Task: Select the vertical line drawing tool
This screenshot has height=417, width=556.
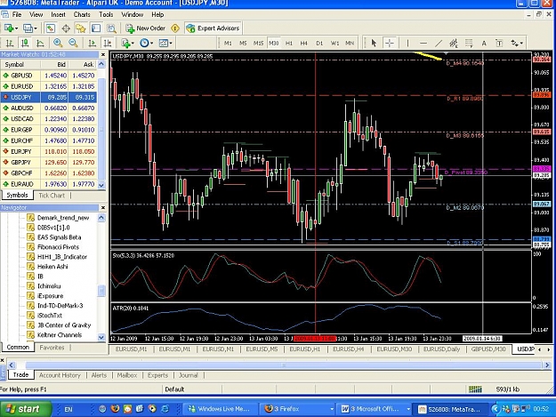Action: click(x=407, y=44)
